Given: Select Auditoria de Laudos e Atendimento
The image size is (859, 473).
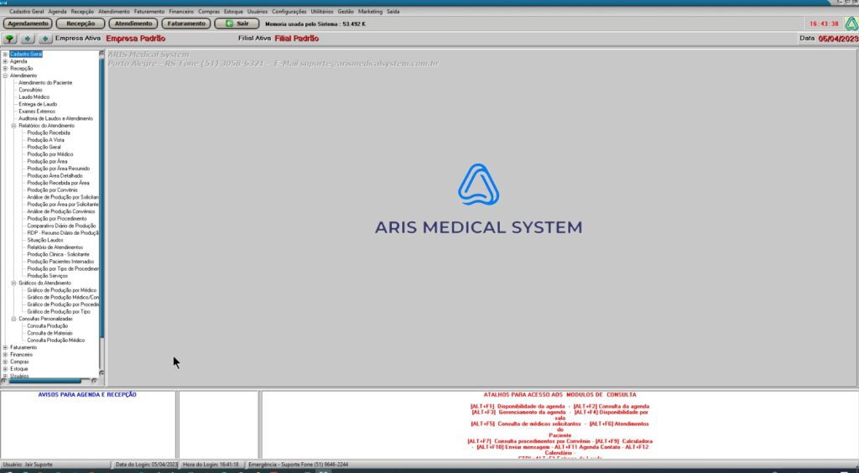Looking at the screenshot, I should (56, 118).
